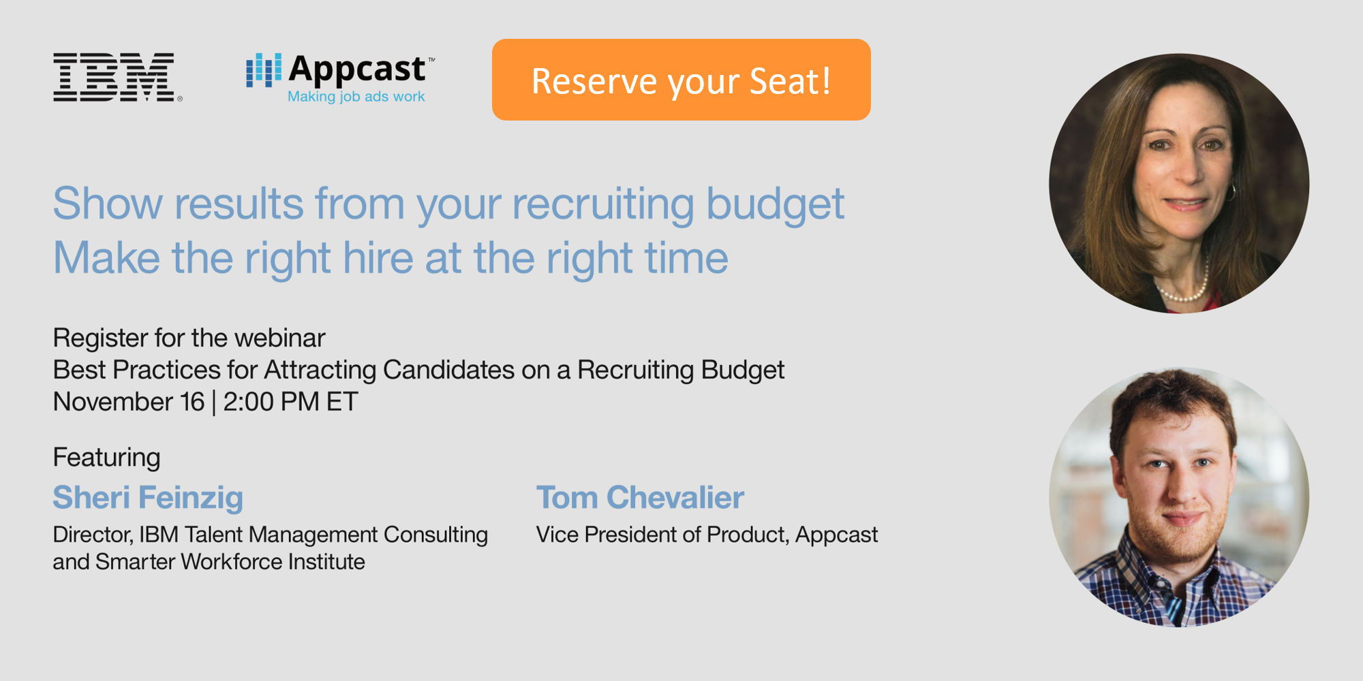
Task: Click the Featuring label
Action: click(x=106, y=458)
